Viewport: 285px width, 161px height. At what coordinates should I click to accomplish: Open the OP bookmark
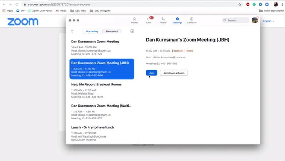20,11
